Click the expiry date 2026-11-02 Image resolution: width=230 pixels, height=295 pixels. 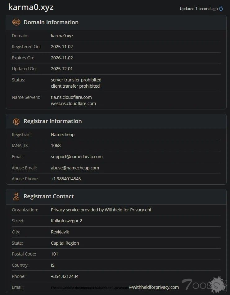tap(62, 58)
